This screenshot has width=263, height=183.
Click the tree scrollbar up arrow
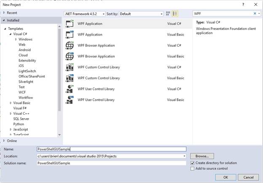tap(59, 26)
